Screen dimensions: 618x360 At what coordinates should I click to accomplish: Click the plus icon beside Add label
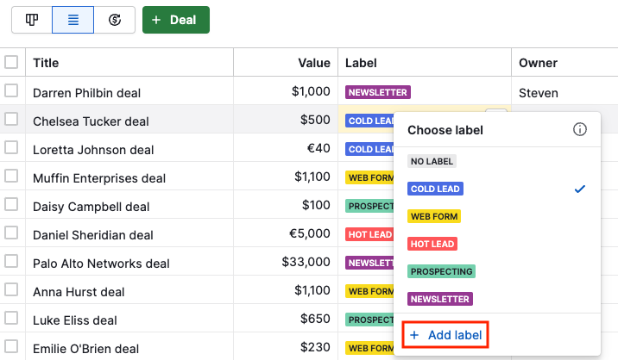414,334
